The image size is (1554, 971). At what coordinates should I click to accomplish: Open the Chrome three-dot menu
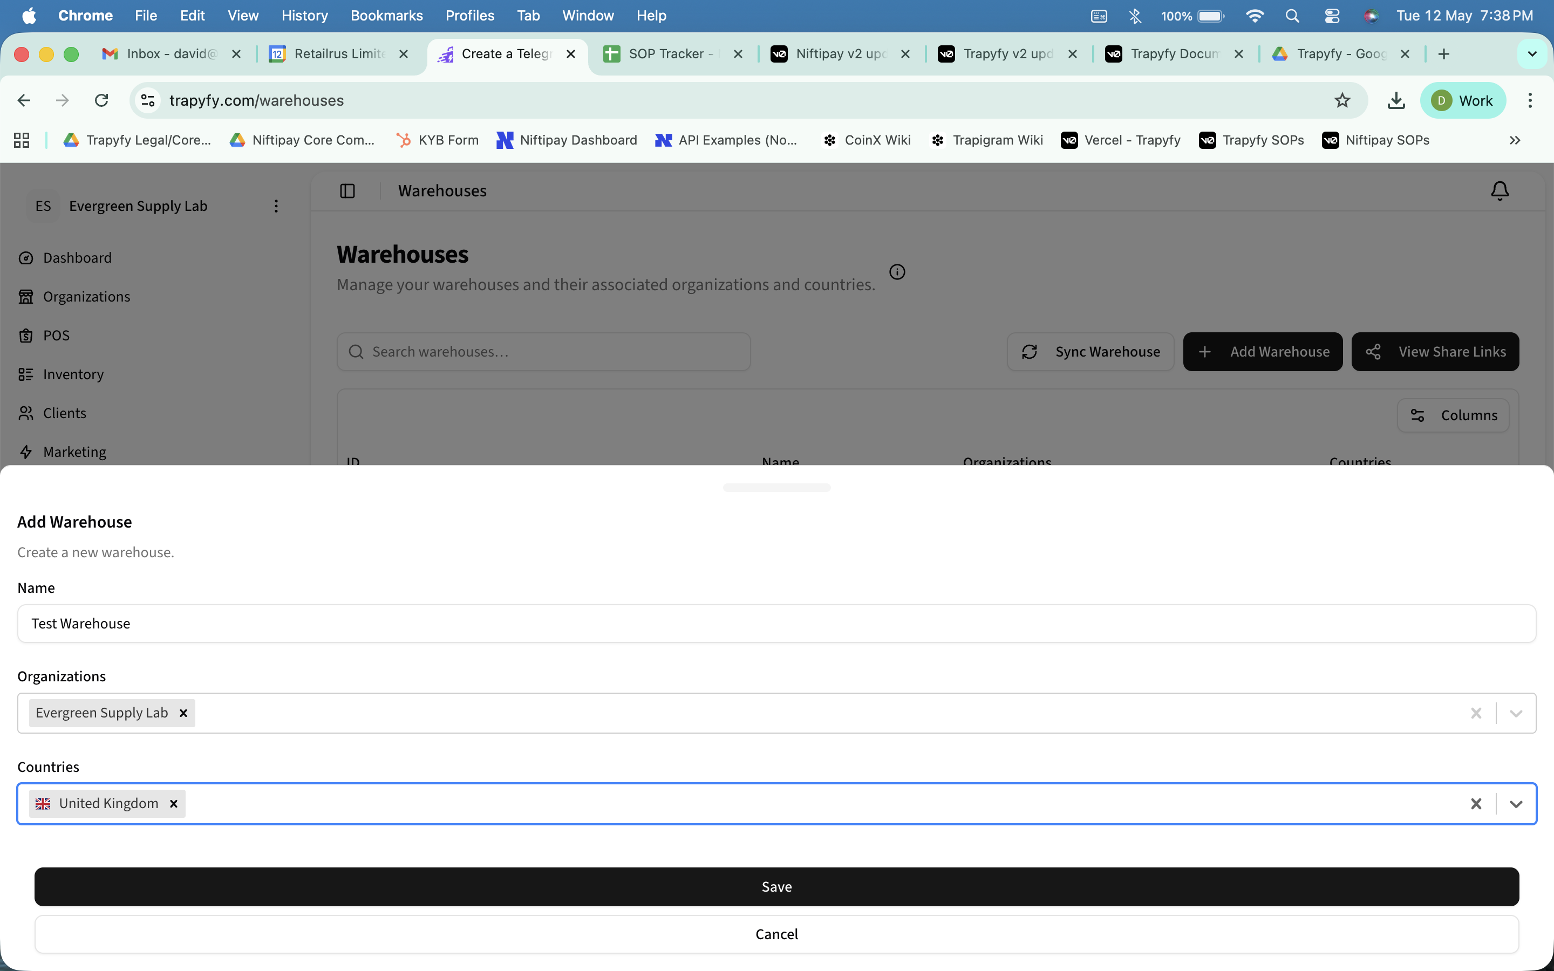point(1530,100)
